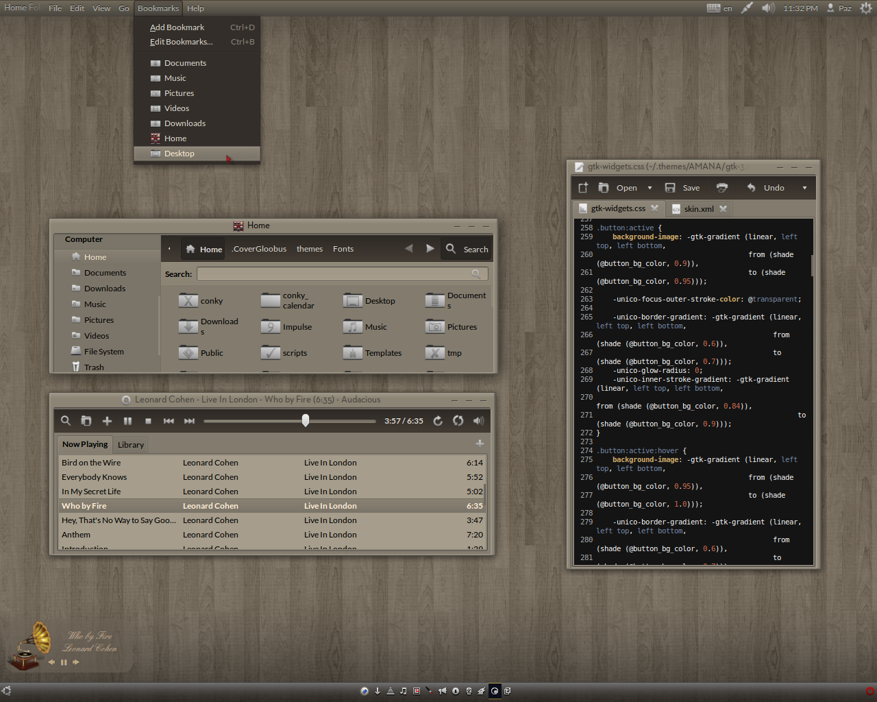The height and width of the screenshot is (702, 877).
Task: Open search in Audacious toolbar
Action: [x=66, y=421]
